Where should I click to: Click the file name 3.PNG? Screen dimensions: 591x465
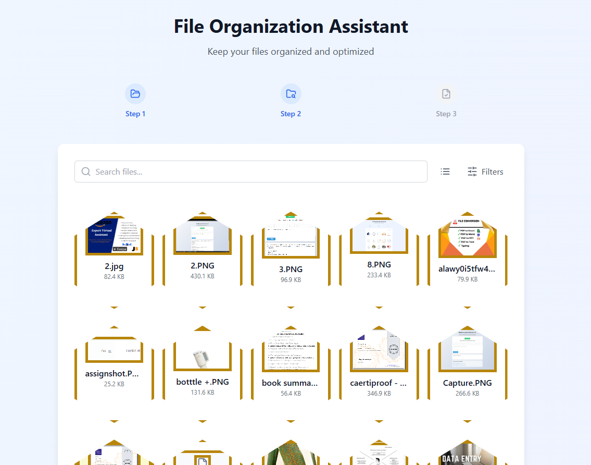tap(291, 269)
